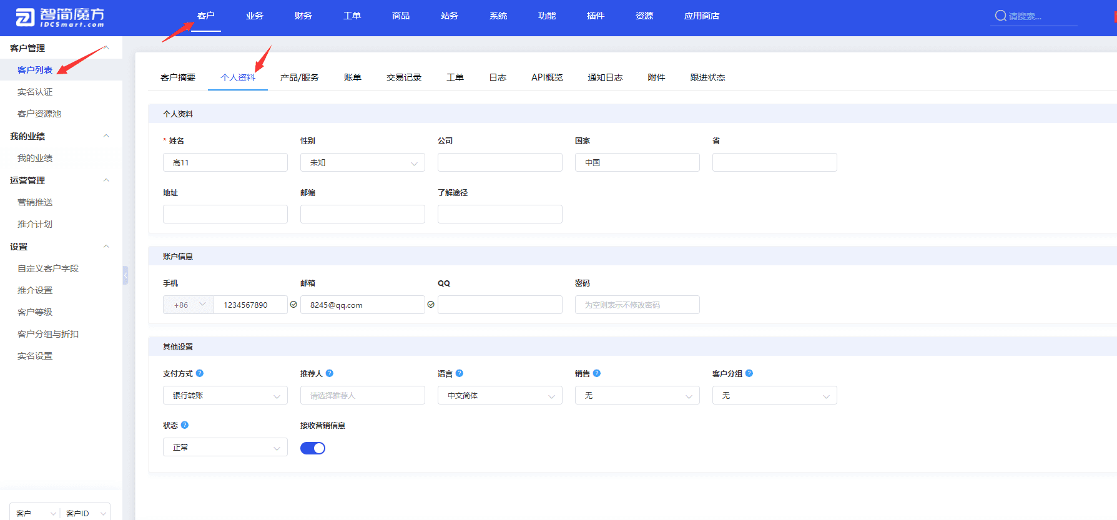Switch to the 附件 tab
This screenshot has width=1117, height=520.
(656, 77)
